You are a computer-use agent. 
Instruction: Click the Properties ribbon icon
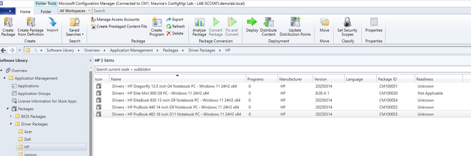[x=374, y=25]
